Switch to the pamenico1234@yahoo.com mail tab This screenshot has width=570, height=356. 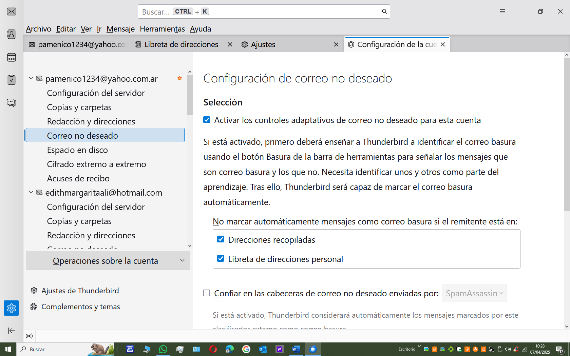[x=77, y=44]
